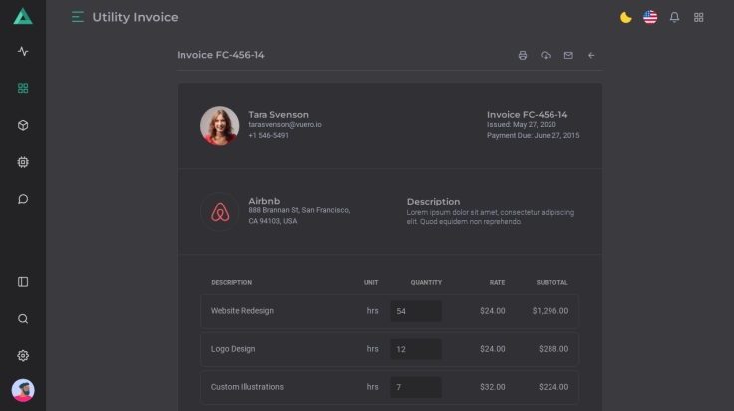734x411 pixels.
Task: Click the chip component icon in sidebar
Action: [23, 162]
